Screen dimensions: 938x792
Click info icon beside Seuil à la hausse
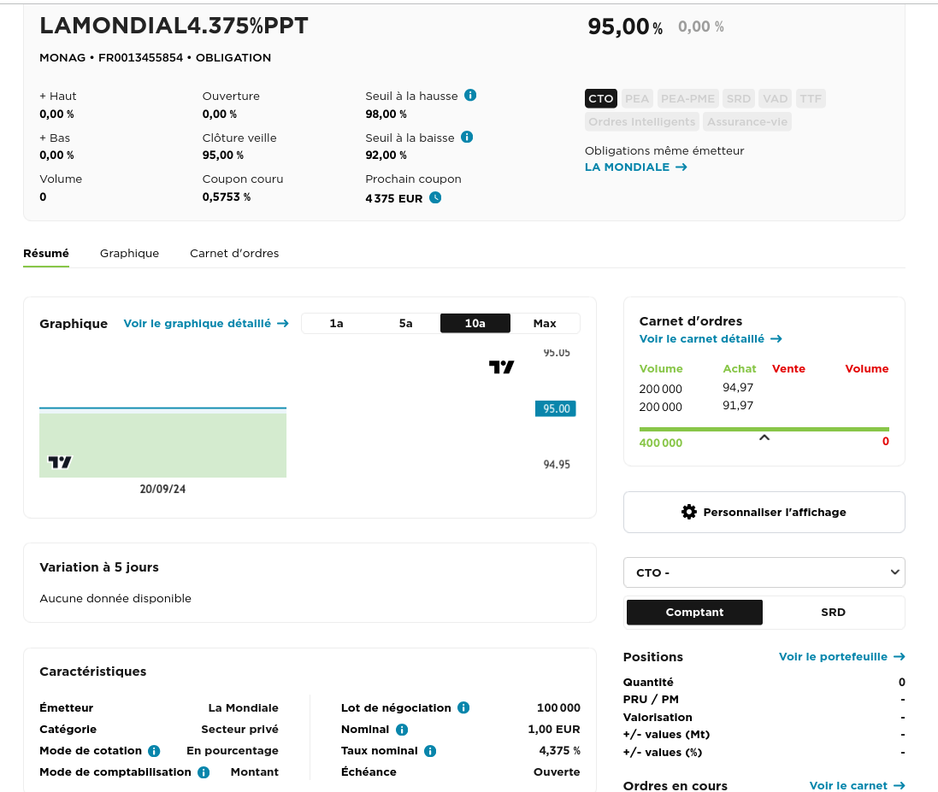[x=470, y=96]
